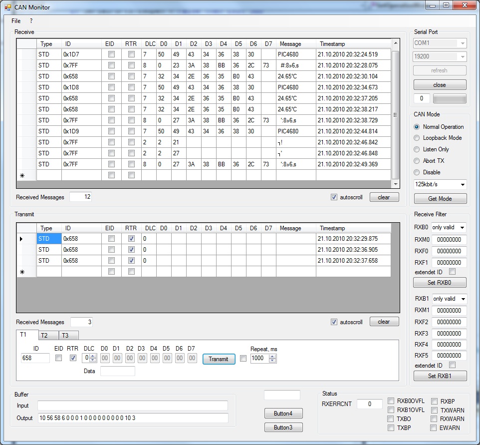Click Button3
480x445 pixels.
283,427
